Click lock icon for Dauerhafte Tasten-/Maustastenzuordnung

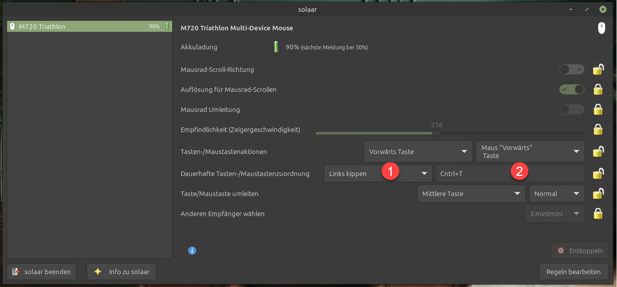click(598, 174)
